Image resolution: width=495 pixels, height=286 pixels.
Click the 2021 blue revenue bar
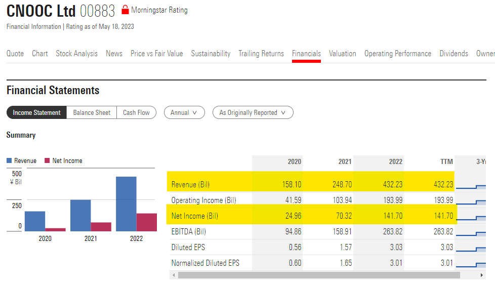coord(80,216)
